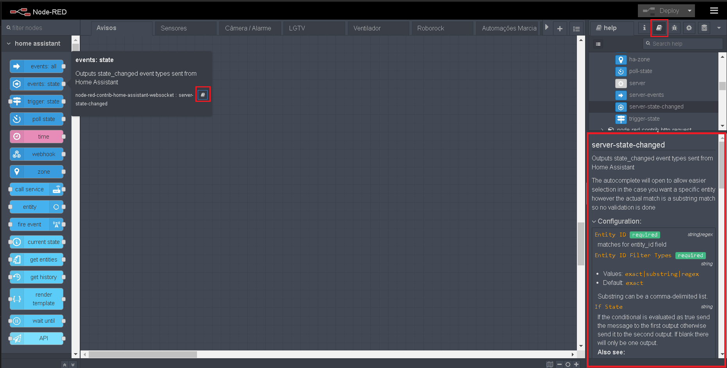The height and width of the screenshot is (368, 727).
Task: Select the 'time' palette node
Action: 37,137
